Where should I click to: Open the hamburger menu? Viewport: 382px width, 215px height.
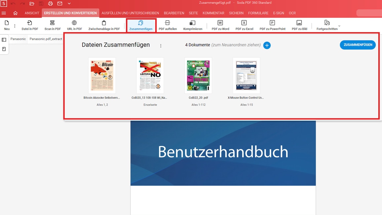click(x=4, y=13)
